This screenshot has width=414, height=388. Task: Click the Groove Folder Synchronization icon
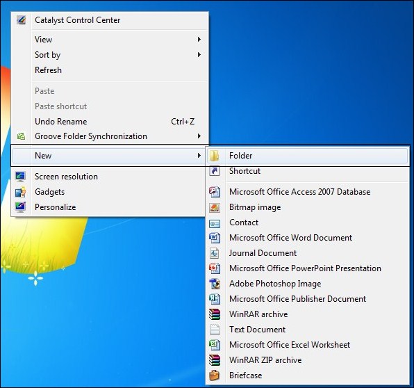[21, 136]
